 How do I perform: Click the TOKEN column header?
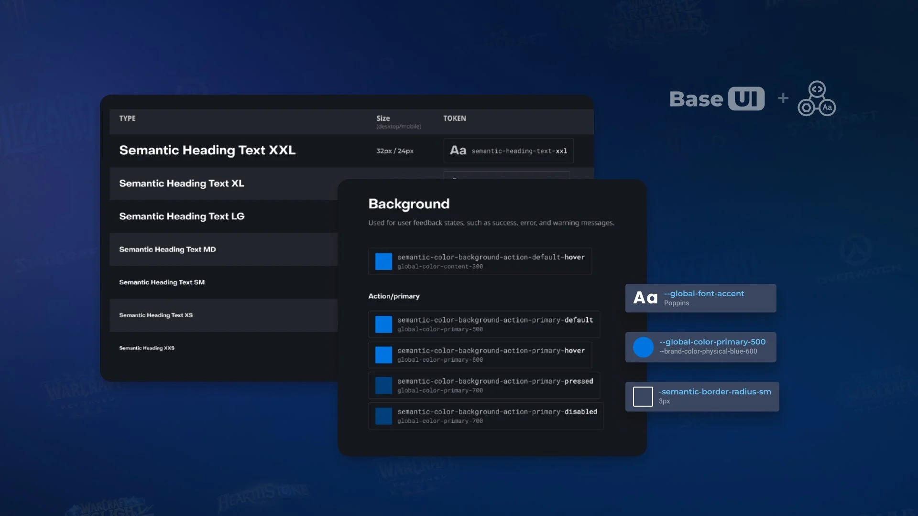point(454,118)
